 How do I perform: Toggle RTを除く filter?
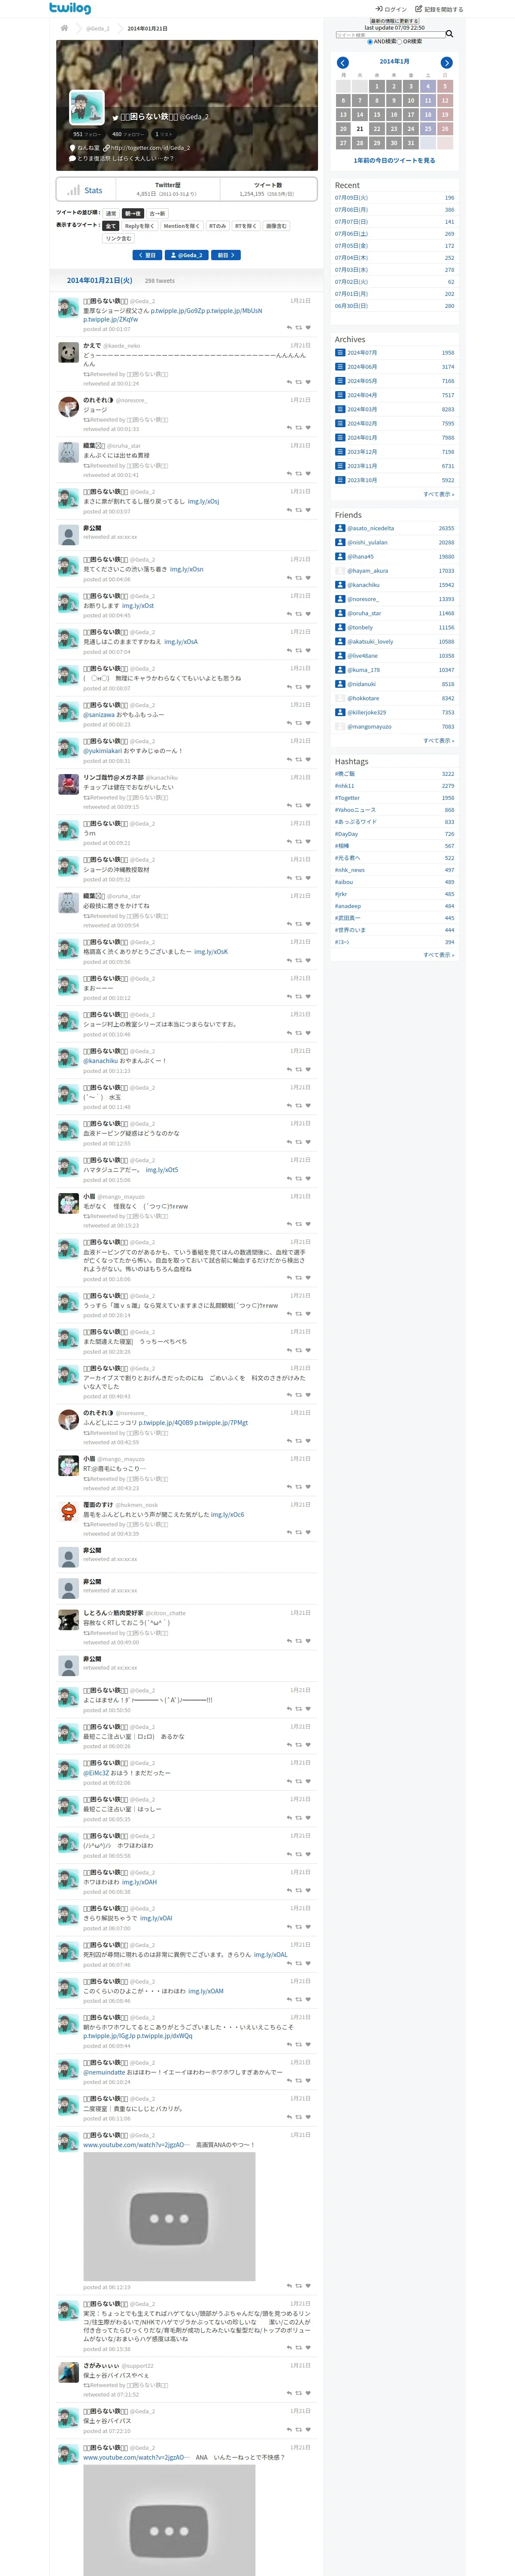246,226
